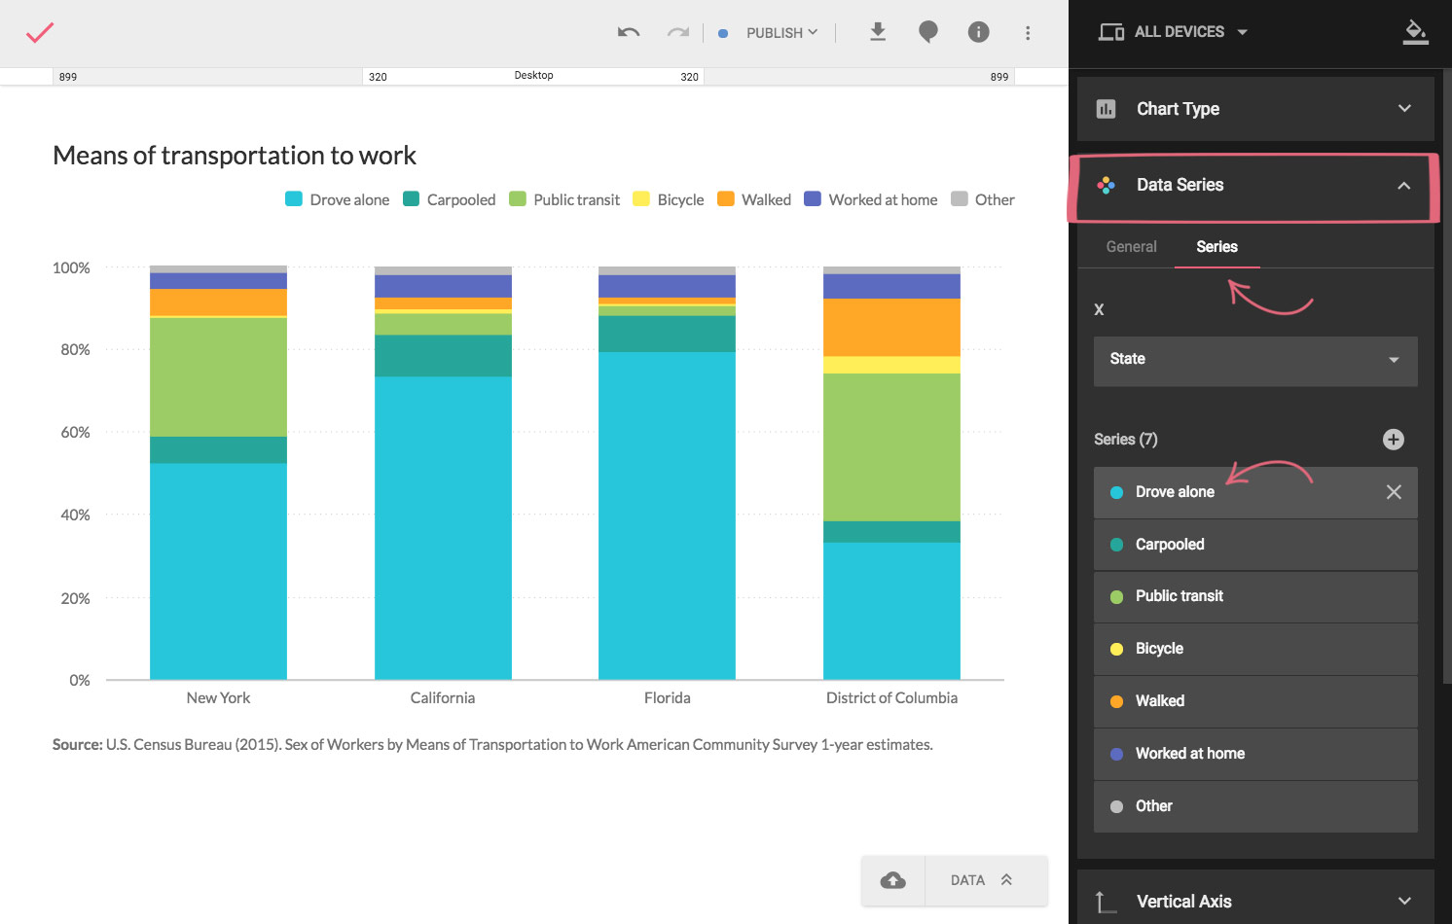Upload data using the cloud icon
The width and height of the screenshot is (1452, 924).
[892, 880]
